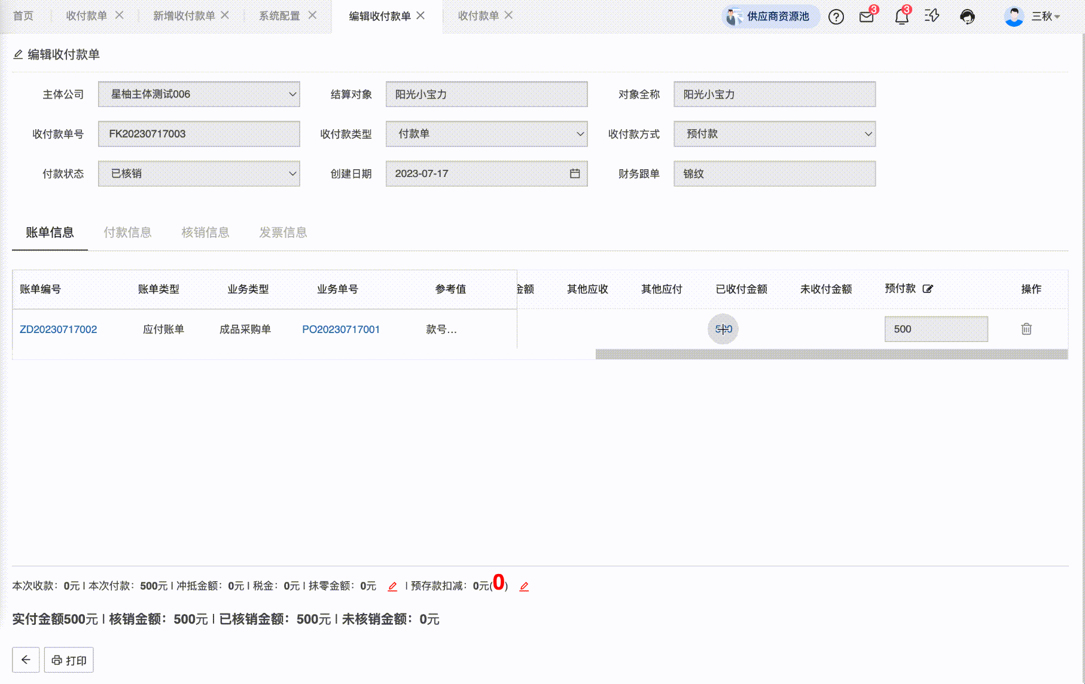
Task: Switch to the 核销信息 tab
Action: [x=205, y=233]
